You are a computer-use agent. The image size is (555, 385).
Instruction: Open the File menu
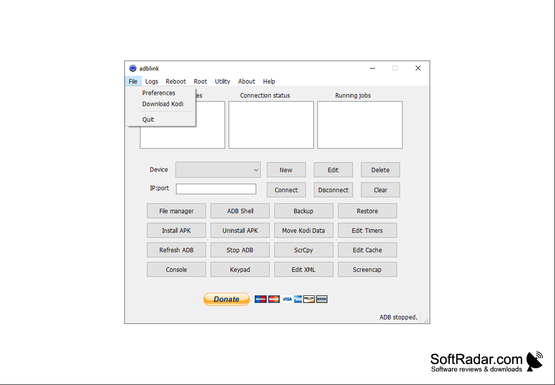pyautogui.click(x=133, y=81)
